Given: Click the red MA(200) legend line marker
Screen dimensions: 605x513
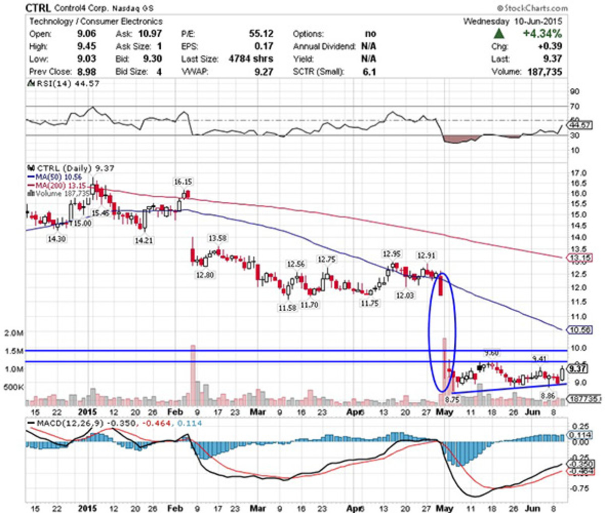Looking at the screenshot, I should coord(31,185).
